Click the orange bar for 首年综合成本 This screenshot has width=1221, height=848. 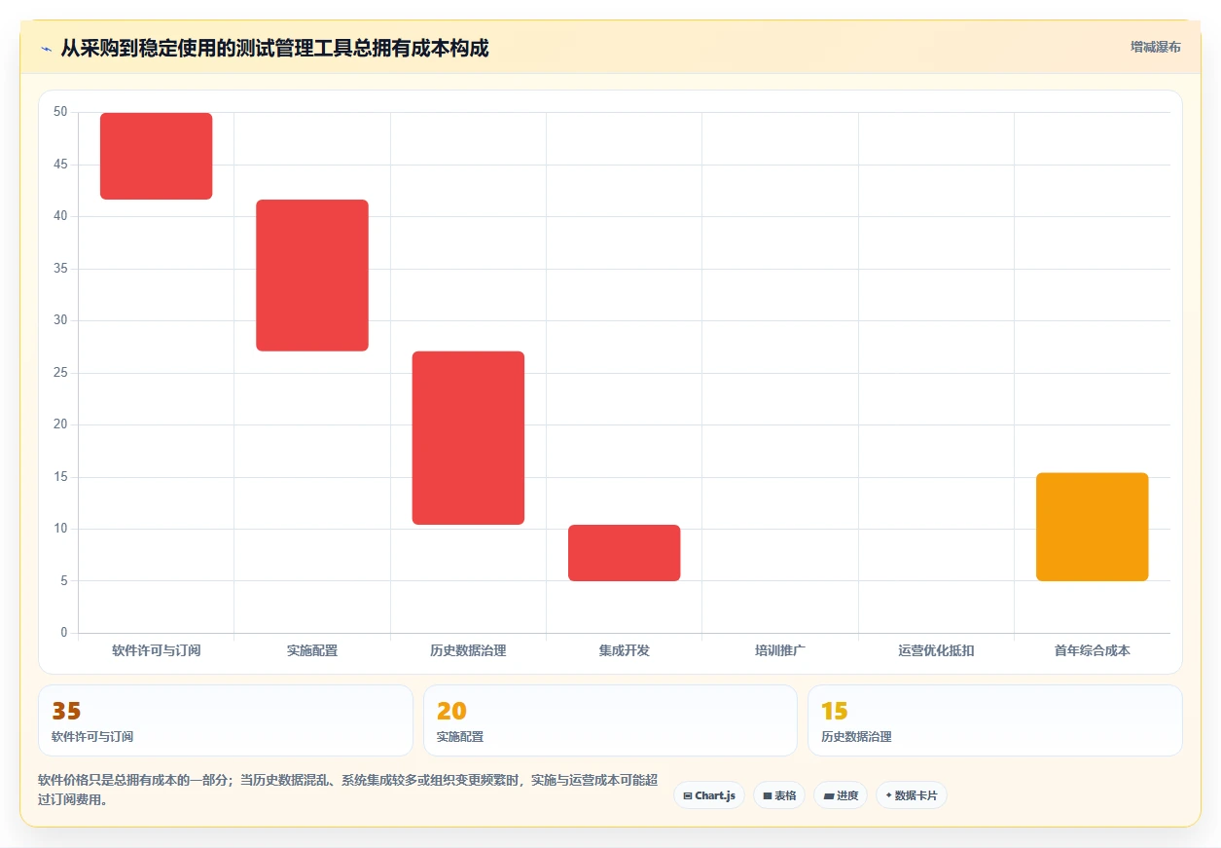pyautogui.click(x=1092, y=527)
